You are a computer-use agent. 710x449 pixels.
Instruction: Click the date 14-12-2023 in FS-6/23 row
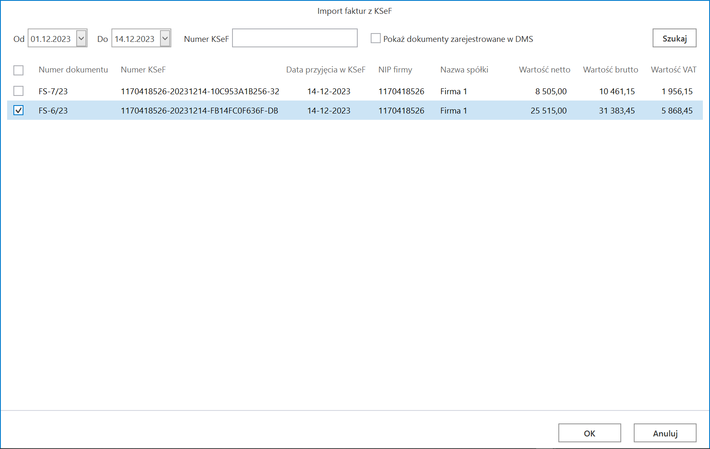(x=329, y=111)
